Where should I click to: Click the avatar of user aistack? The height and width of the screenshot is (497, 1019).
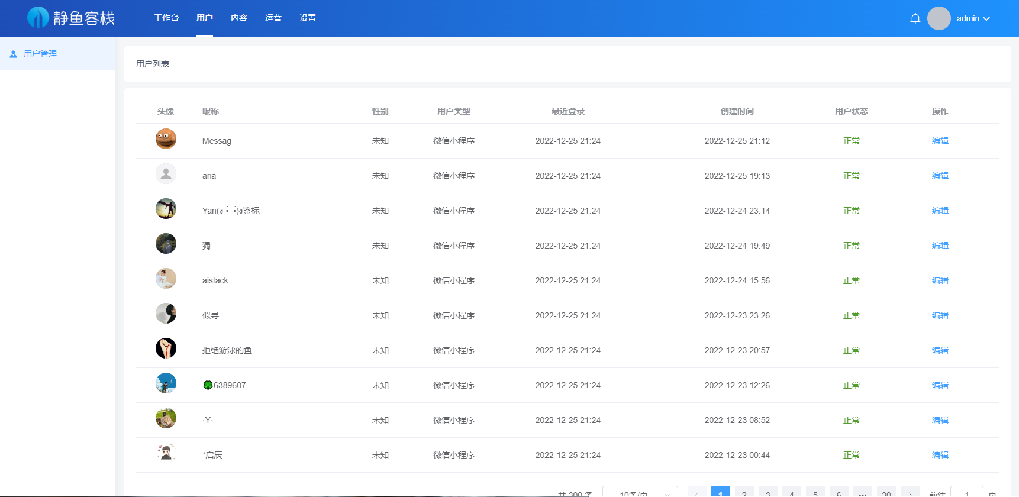point(166,279)
